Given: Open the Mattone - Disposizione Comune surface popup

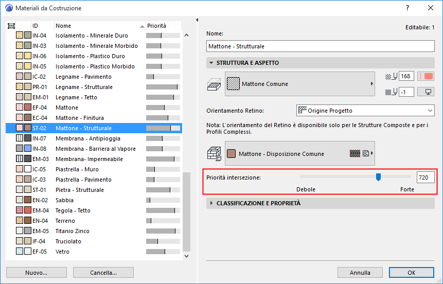Looking at the screenshot, I should pyautogui.click(x=300, y=153).
